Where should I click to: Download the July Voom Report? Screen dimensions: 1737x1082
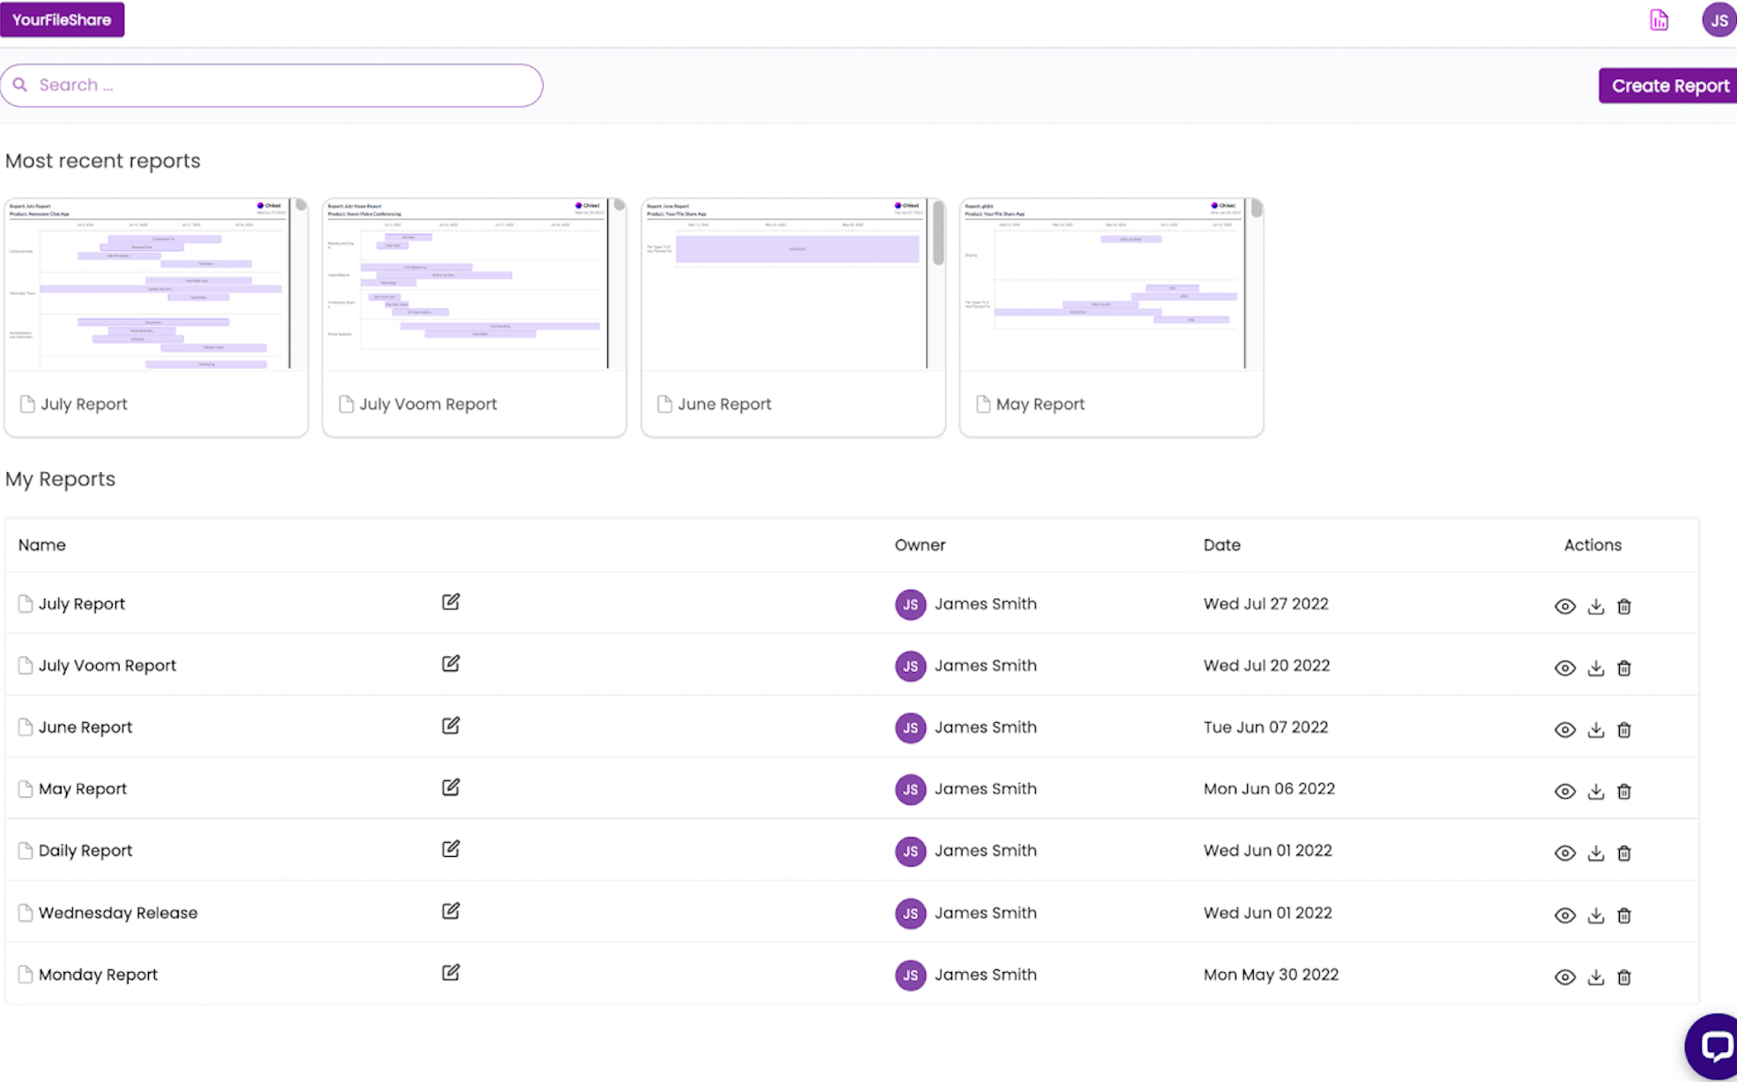(1595, 668)
